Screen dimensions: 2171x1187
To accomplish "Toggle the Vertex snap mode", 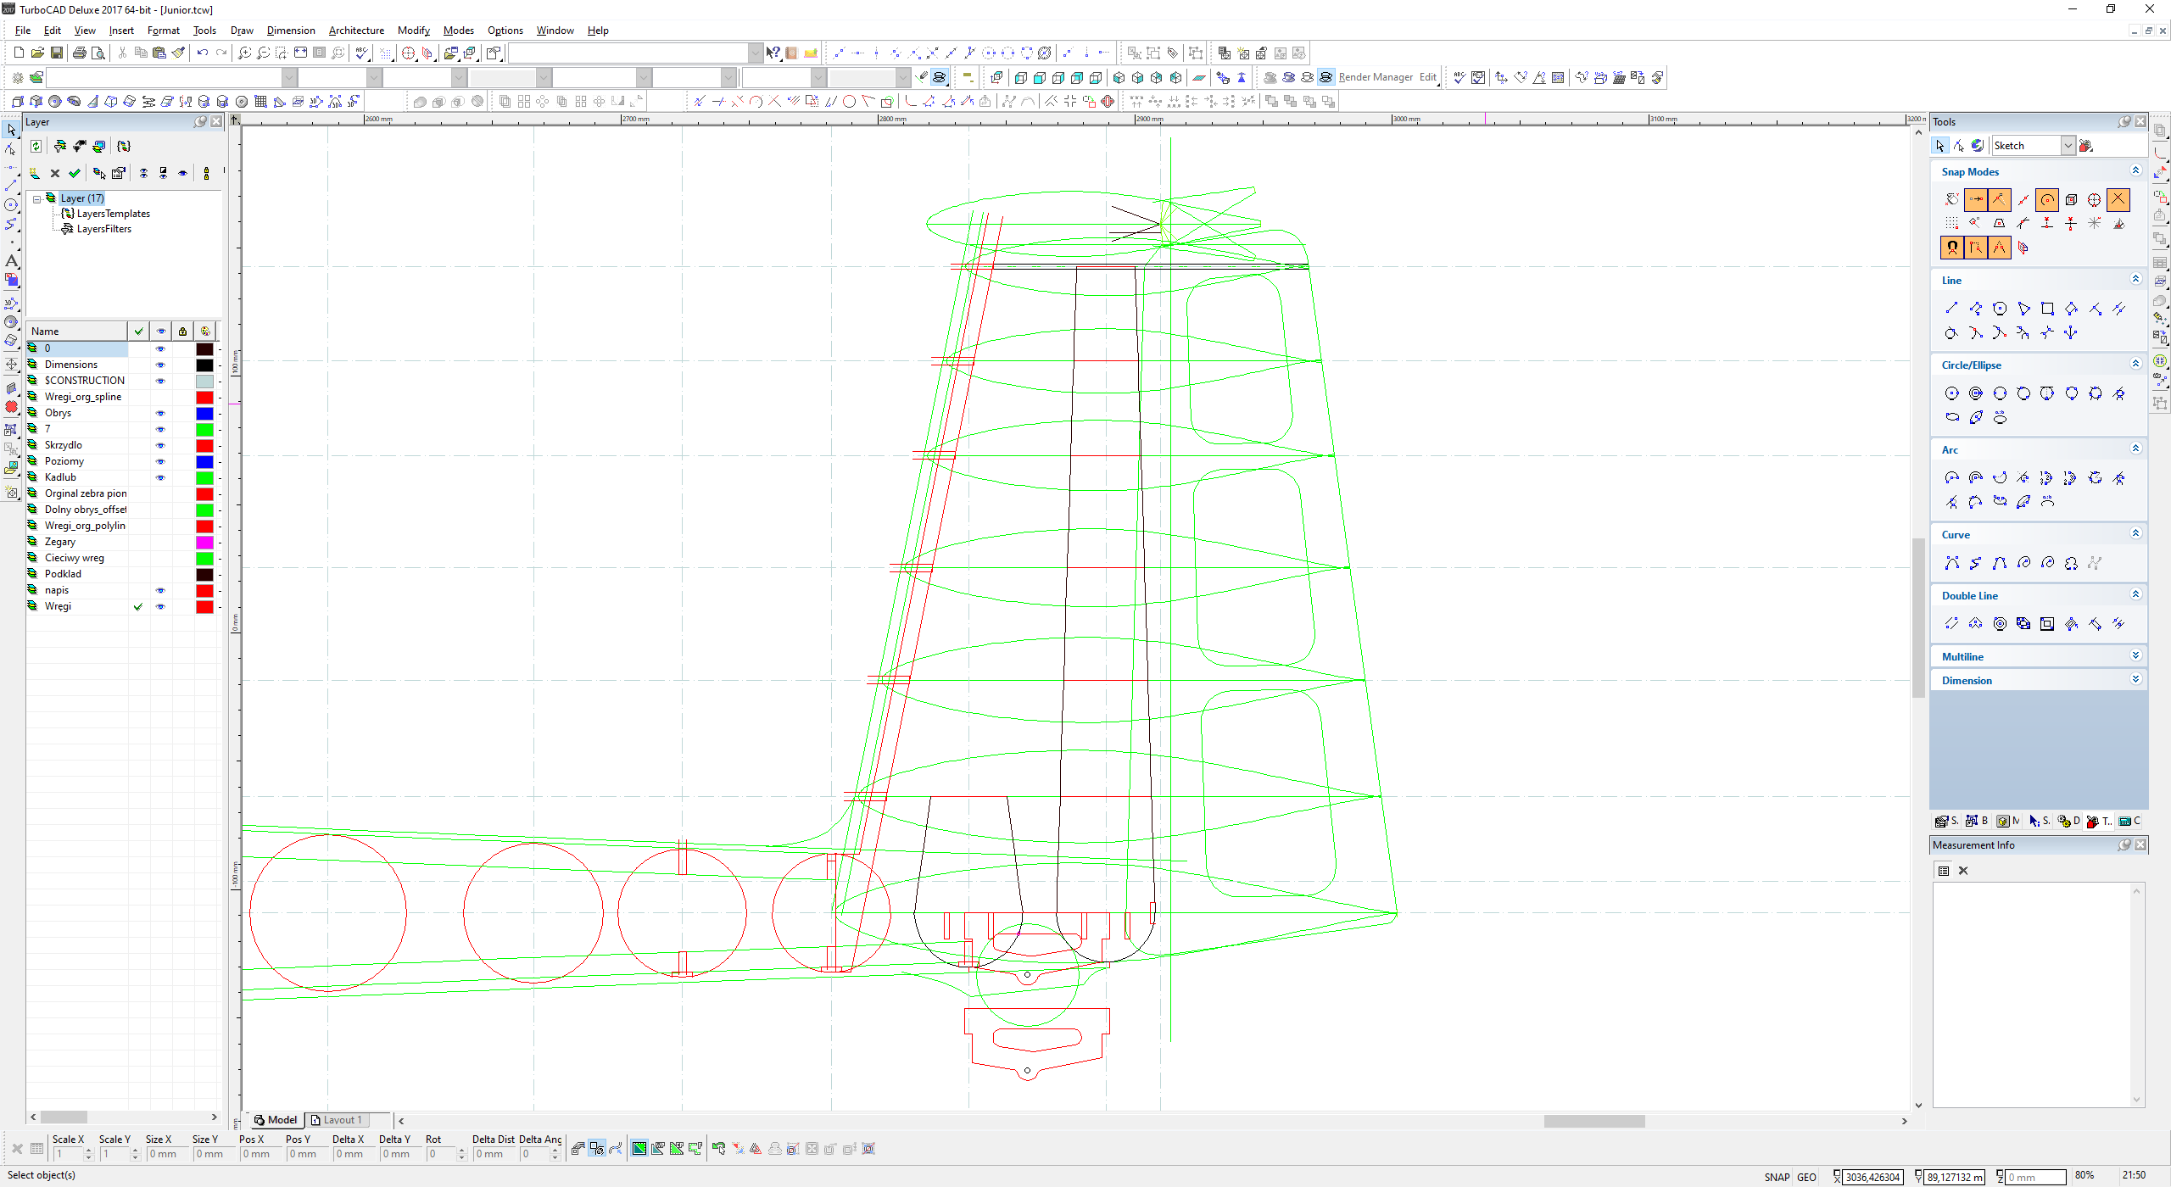I will [x=1975, y=200].
